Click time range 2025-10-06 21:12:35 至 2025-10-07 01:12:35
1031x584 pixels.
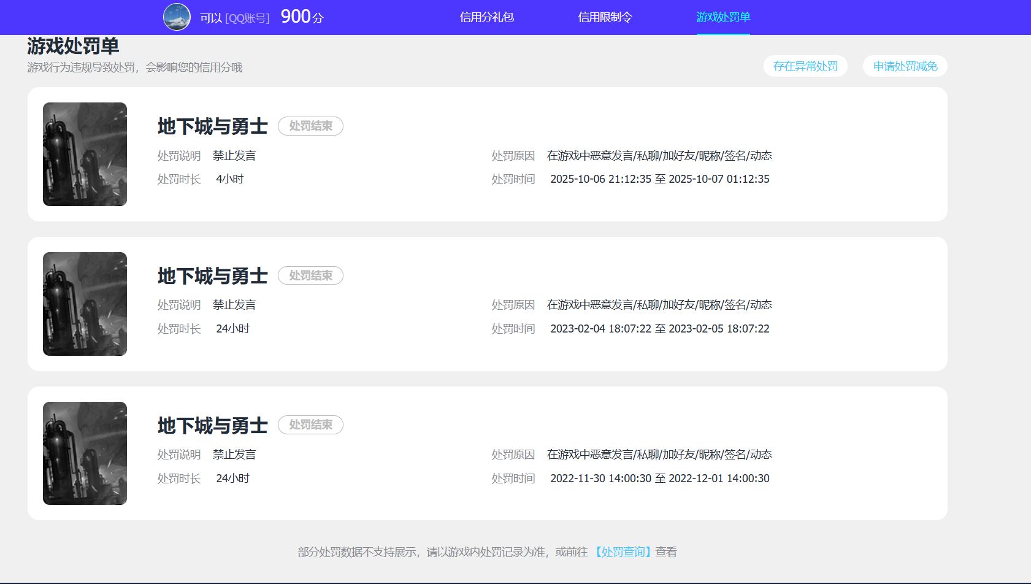pyautogui.click(x=660, y=179)
